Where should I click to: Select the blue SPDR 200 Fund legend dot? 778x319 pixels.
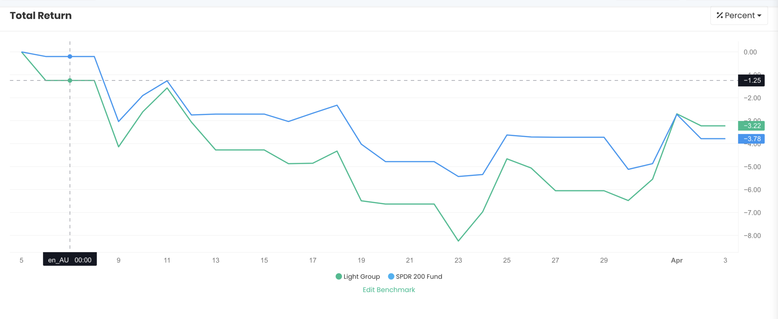(391, 276)
